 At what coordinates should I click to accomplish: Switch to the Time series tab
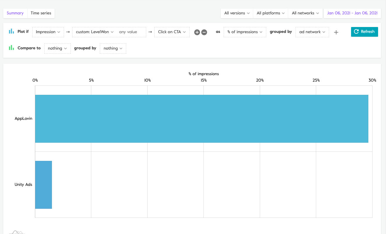click(x=41, y=13)
